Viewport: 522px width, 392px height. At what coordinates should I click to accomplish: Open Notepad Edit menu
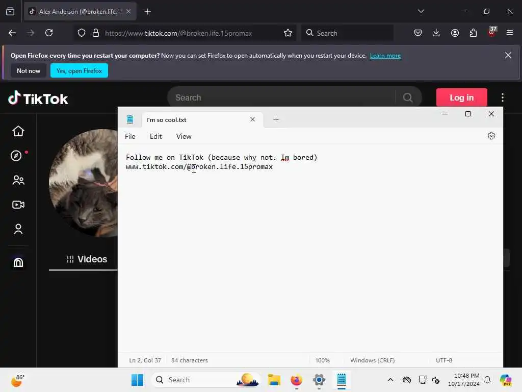[x=156, y=136]
